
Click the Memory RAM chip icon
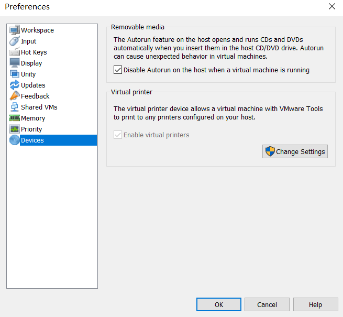pyautogui.click(x=15, y=118)
